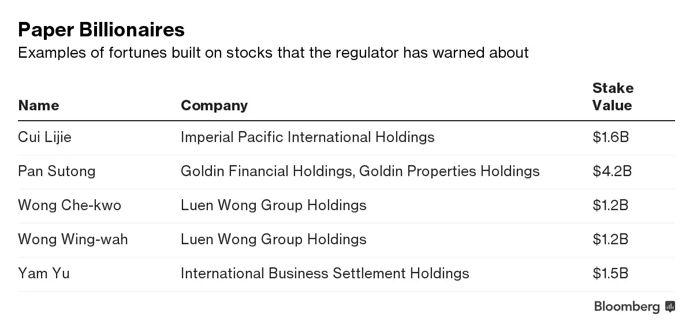Image resolution: width=693 pixels, height=332 pixels.
Task: Click the Bloomberg wordmark text
Action: (627, 307)
